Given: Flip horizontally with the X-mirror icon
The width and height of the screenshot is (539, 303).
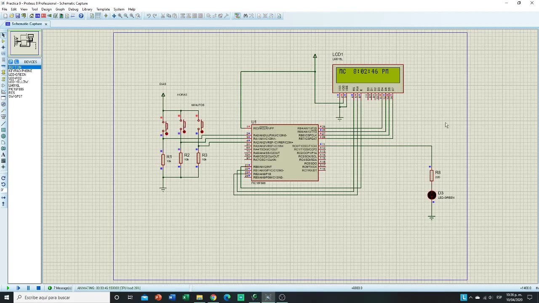Looking at the screenshot, I should pos(3,197).
